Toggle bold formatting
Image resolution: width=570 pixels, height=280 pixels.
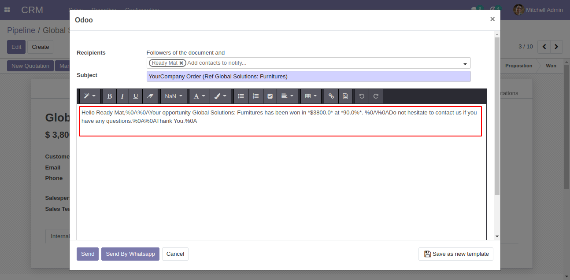(109, 96)
